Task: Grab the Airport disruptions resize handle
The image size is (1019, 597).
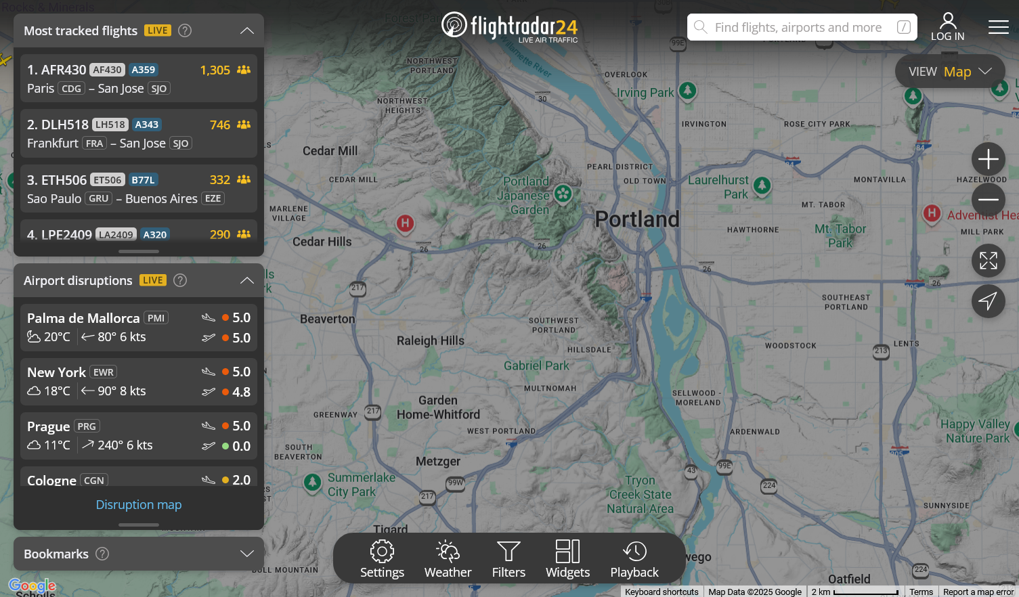Action: (139, 525)
